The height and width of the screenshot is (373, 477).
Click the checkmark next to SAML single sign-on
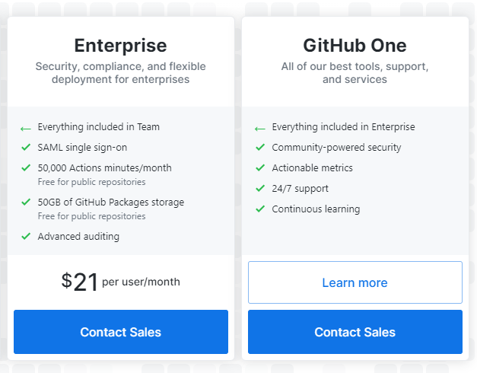26,147
